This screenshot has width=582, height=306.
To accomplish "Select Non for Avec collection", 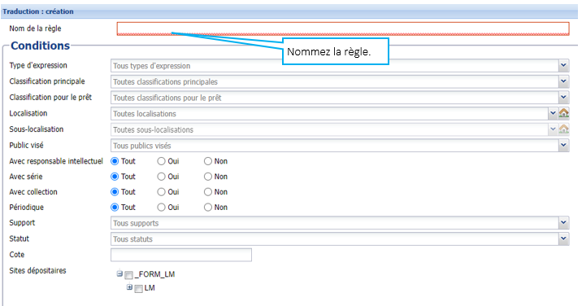I will [208, 192].
